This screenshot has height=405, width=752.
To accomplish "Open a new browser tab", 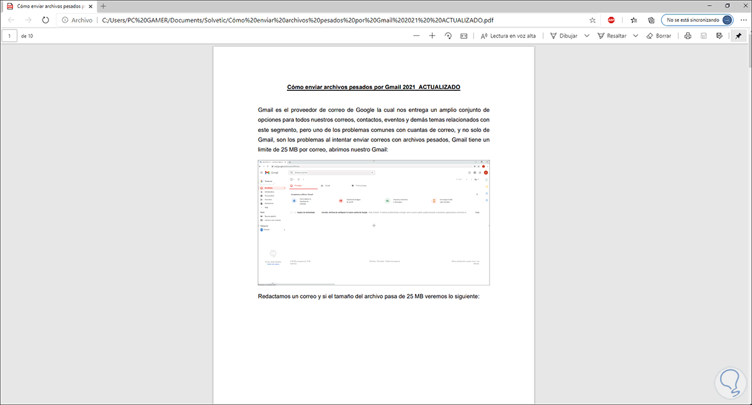I will (103, 6).
